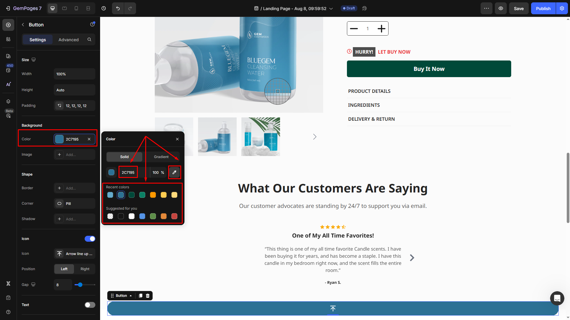Image resolution: width=570 pixels, height=320 pixels.
Task: Enable the Text toggle
Action: point(90,305)
